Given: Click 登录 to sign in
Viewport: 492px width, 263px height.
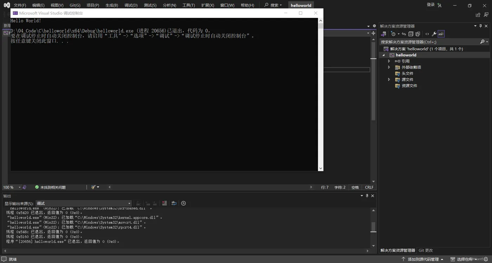Looking at the screenshot, I should coord(430,5).
